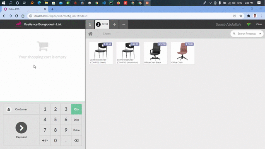This screenshot has width=265, height=149.
Task: Go back in the browser
Action: pyautogui.click(x=4, y=16)
